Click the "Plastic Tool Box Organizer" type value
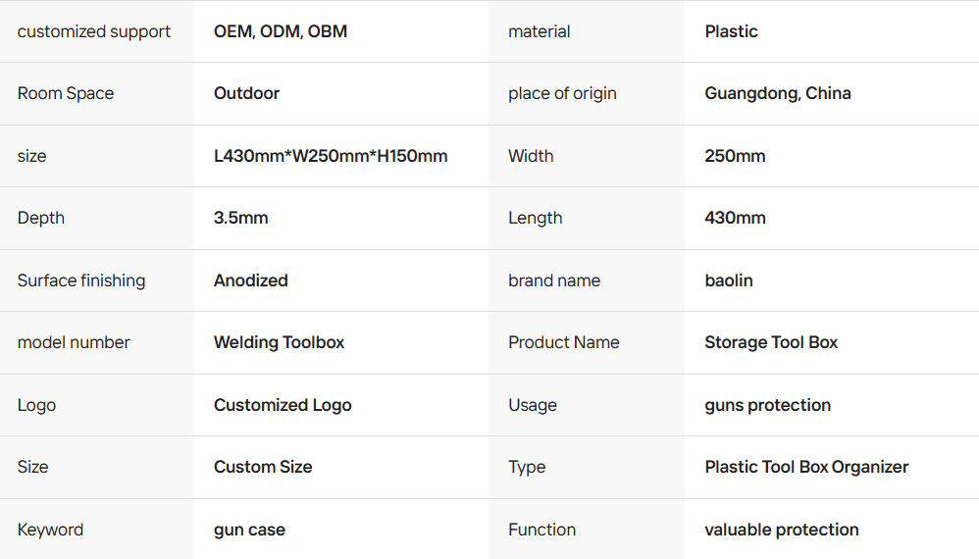 click(x=806, y=467)
